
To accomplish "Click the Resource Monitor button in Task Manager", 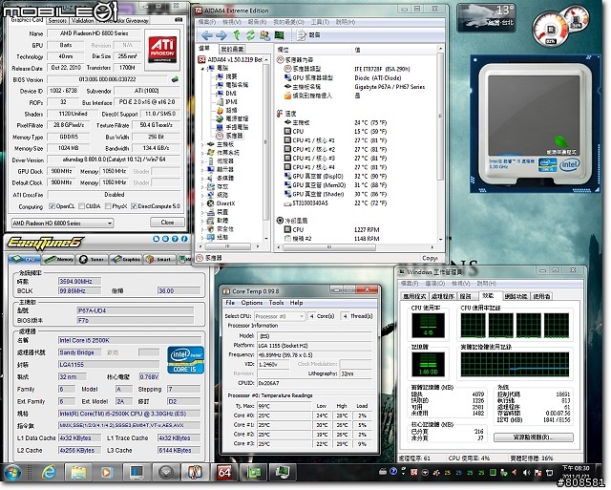I will point(534,437).
